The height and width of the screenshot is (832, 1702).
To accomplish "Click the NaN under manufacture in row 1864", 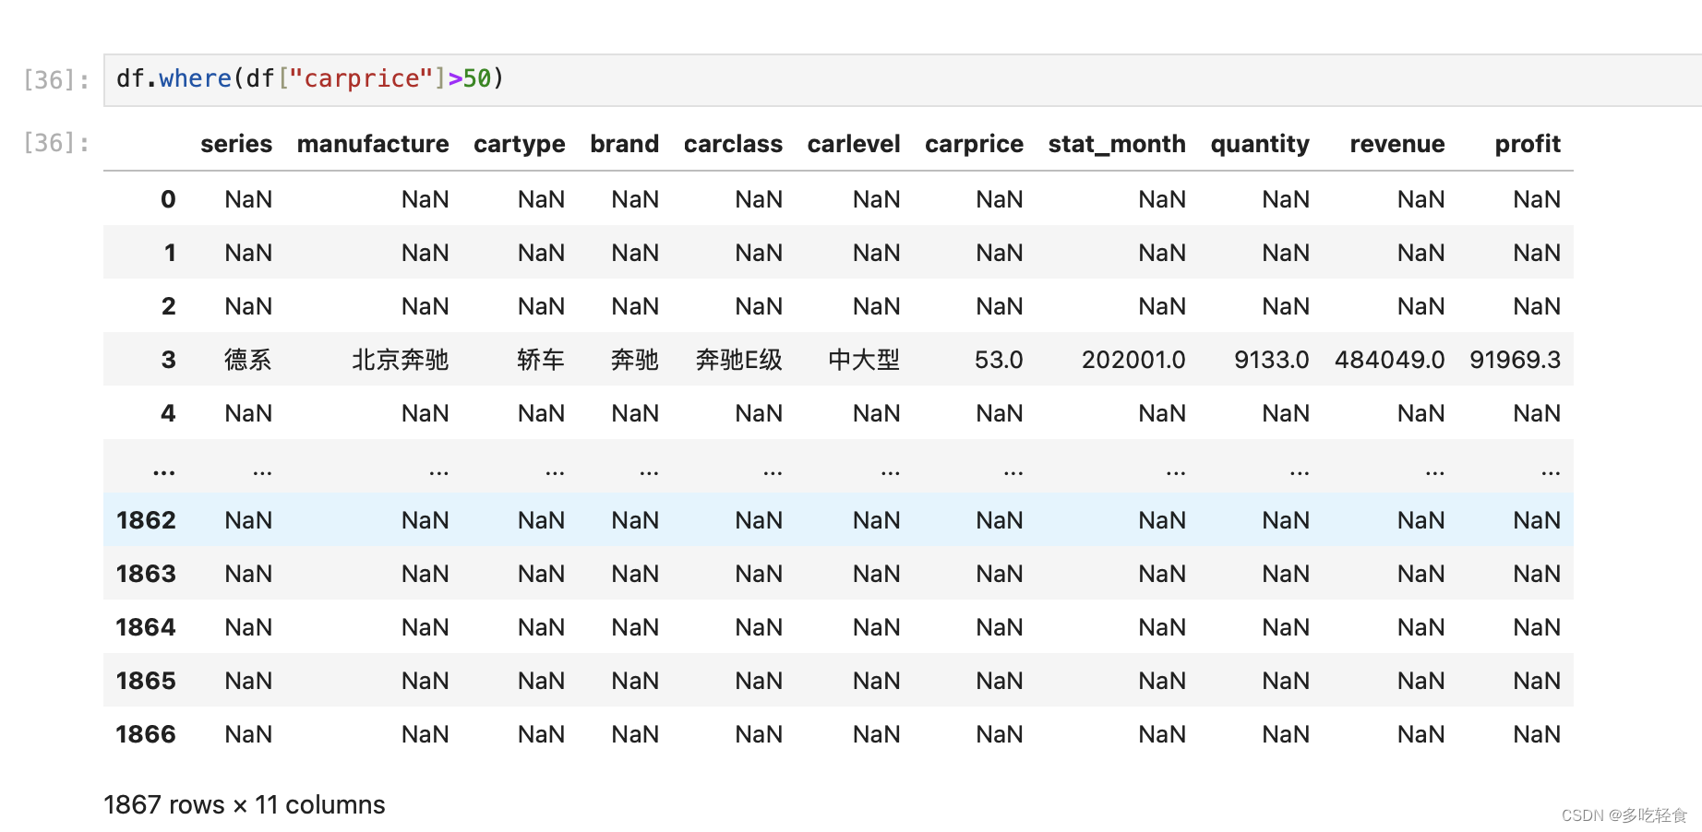I will point(425,627).
